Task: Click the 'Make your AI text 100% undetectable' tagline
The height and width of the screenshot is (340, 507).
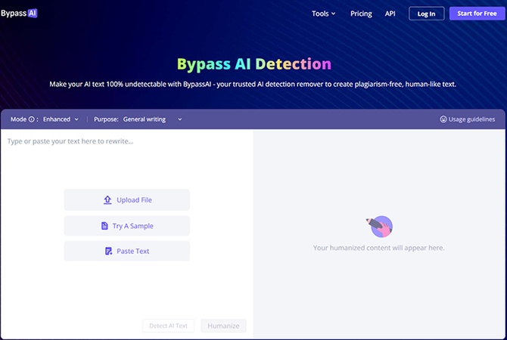Action: point(253,85)
